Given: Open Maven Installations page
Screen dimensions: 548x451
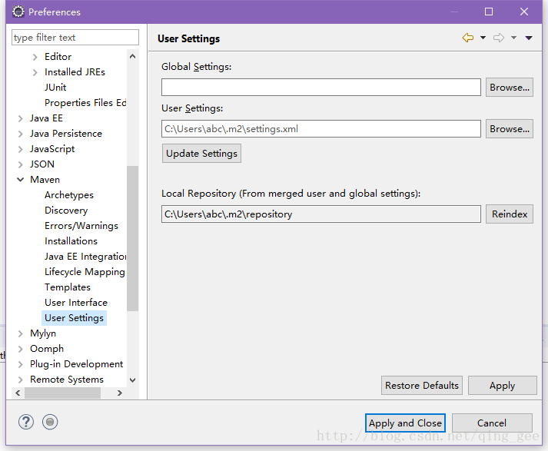Looking at the screenshot, I should [71, 241].
